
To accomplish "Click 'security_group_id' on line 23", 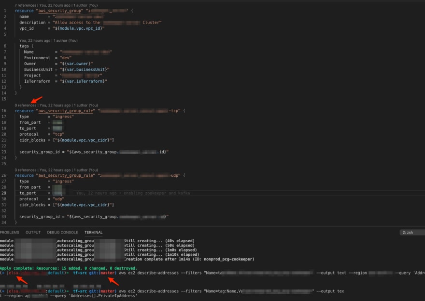I will 40,152.
